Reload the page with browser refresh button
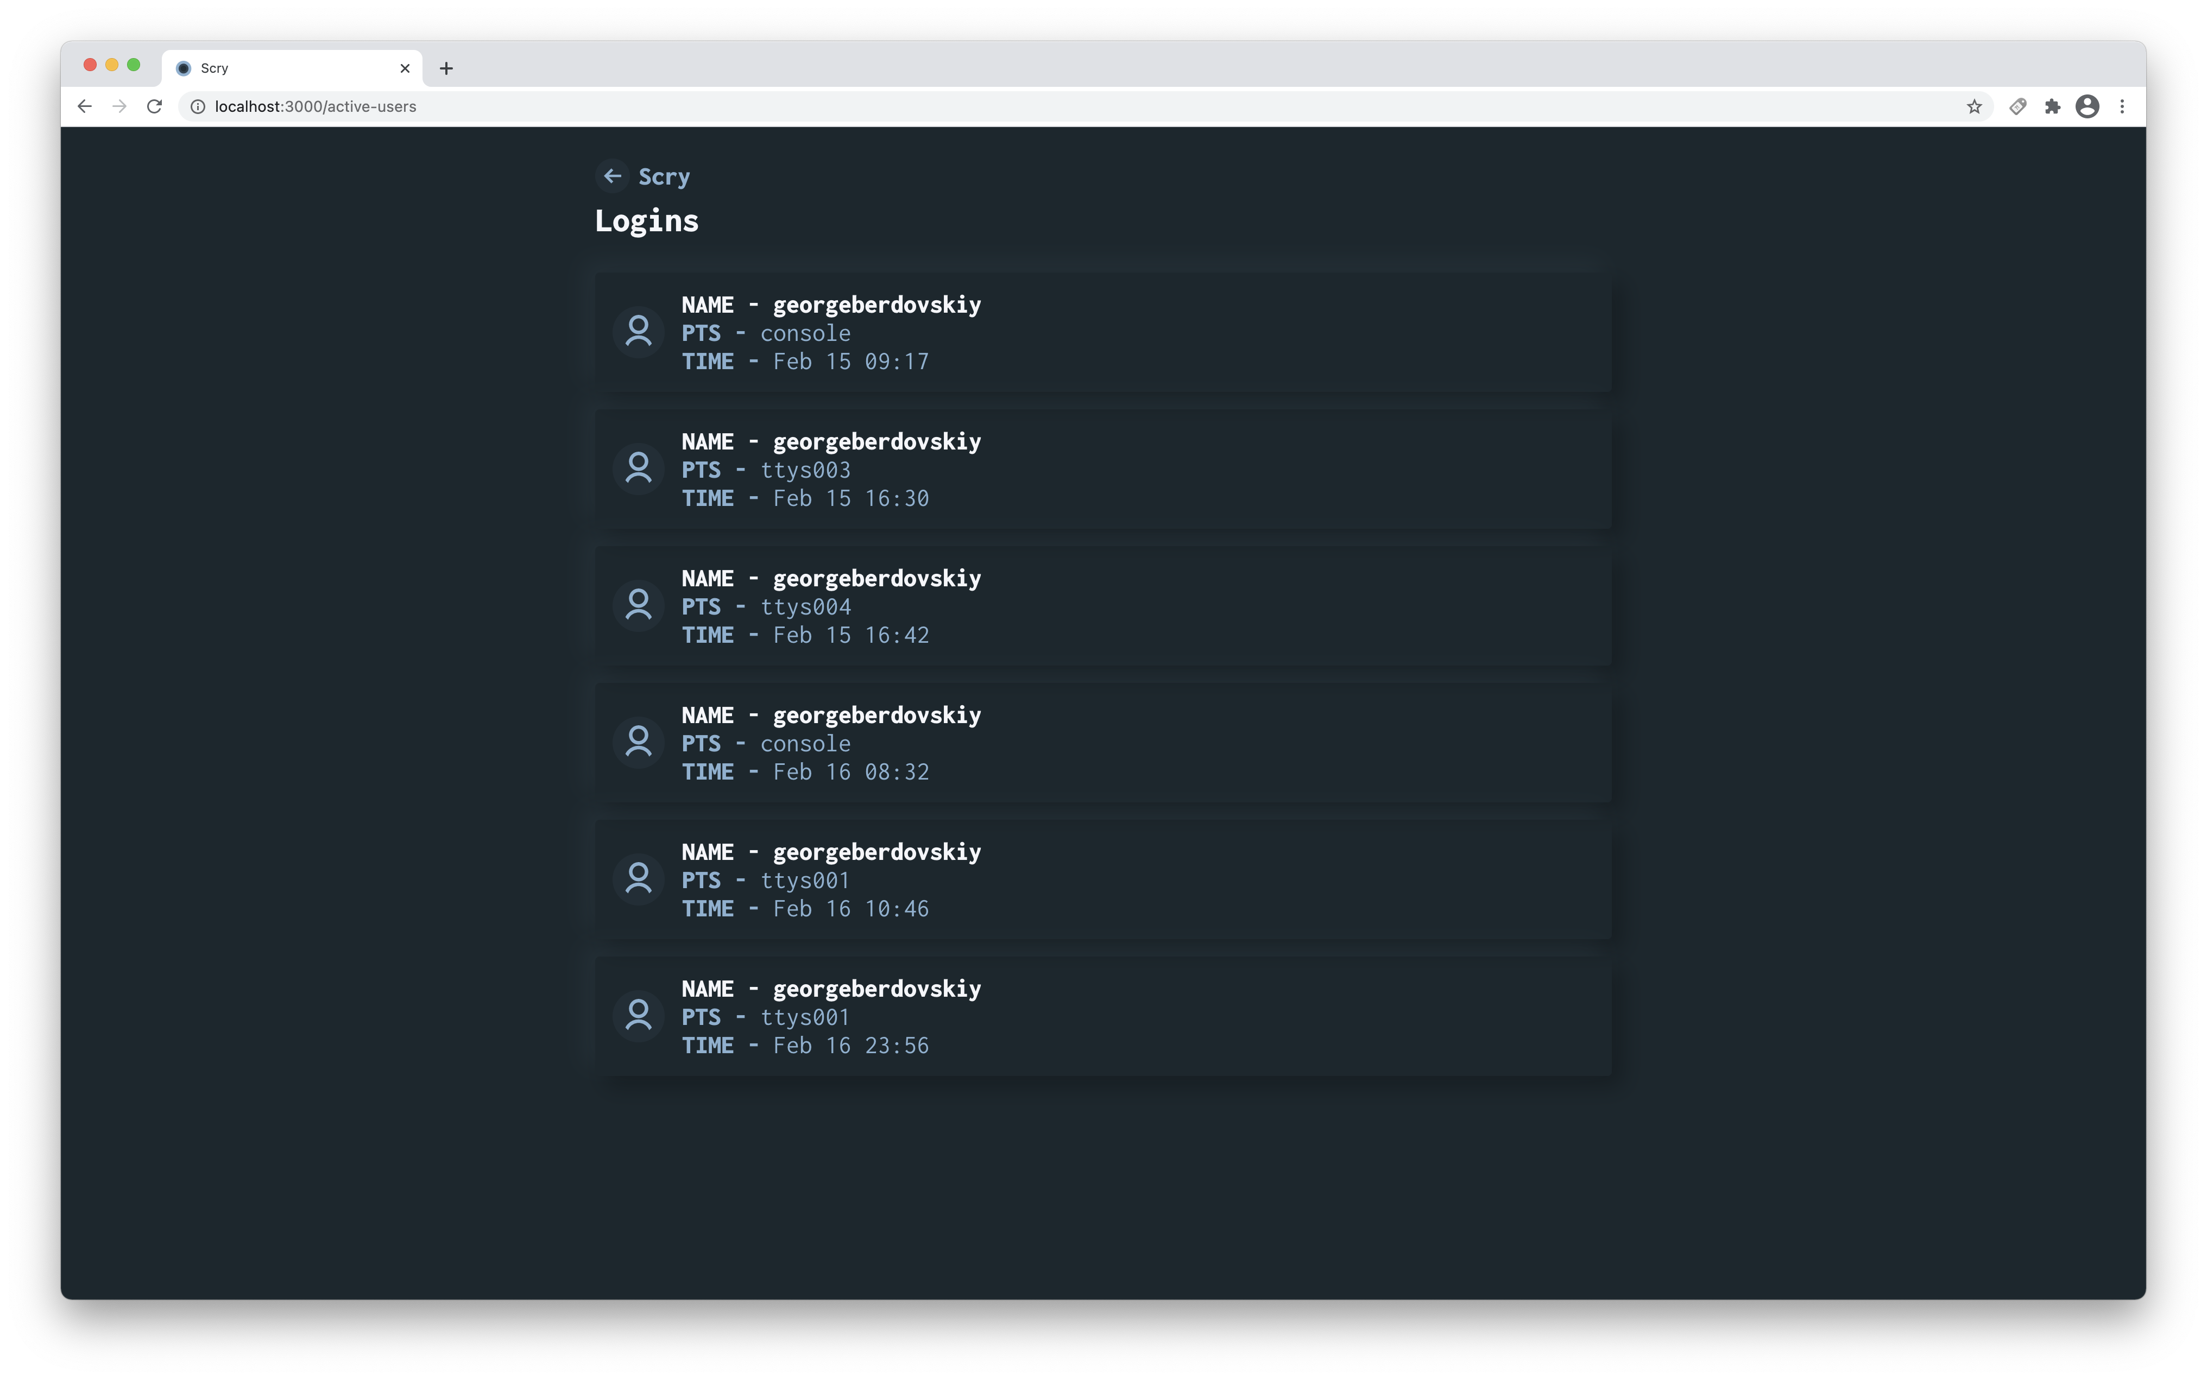The width and height of the screenshot is (2207, 1380). [154, 107]
